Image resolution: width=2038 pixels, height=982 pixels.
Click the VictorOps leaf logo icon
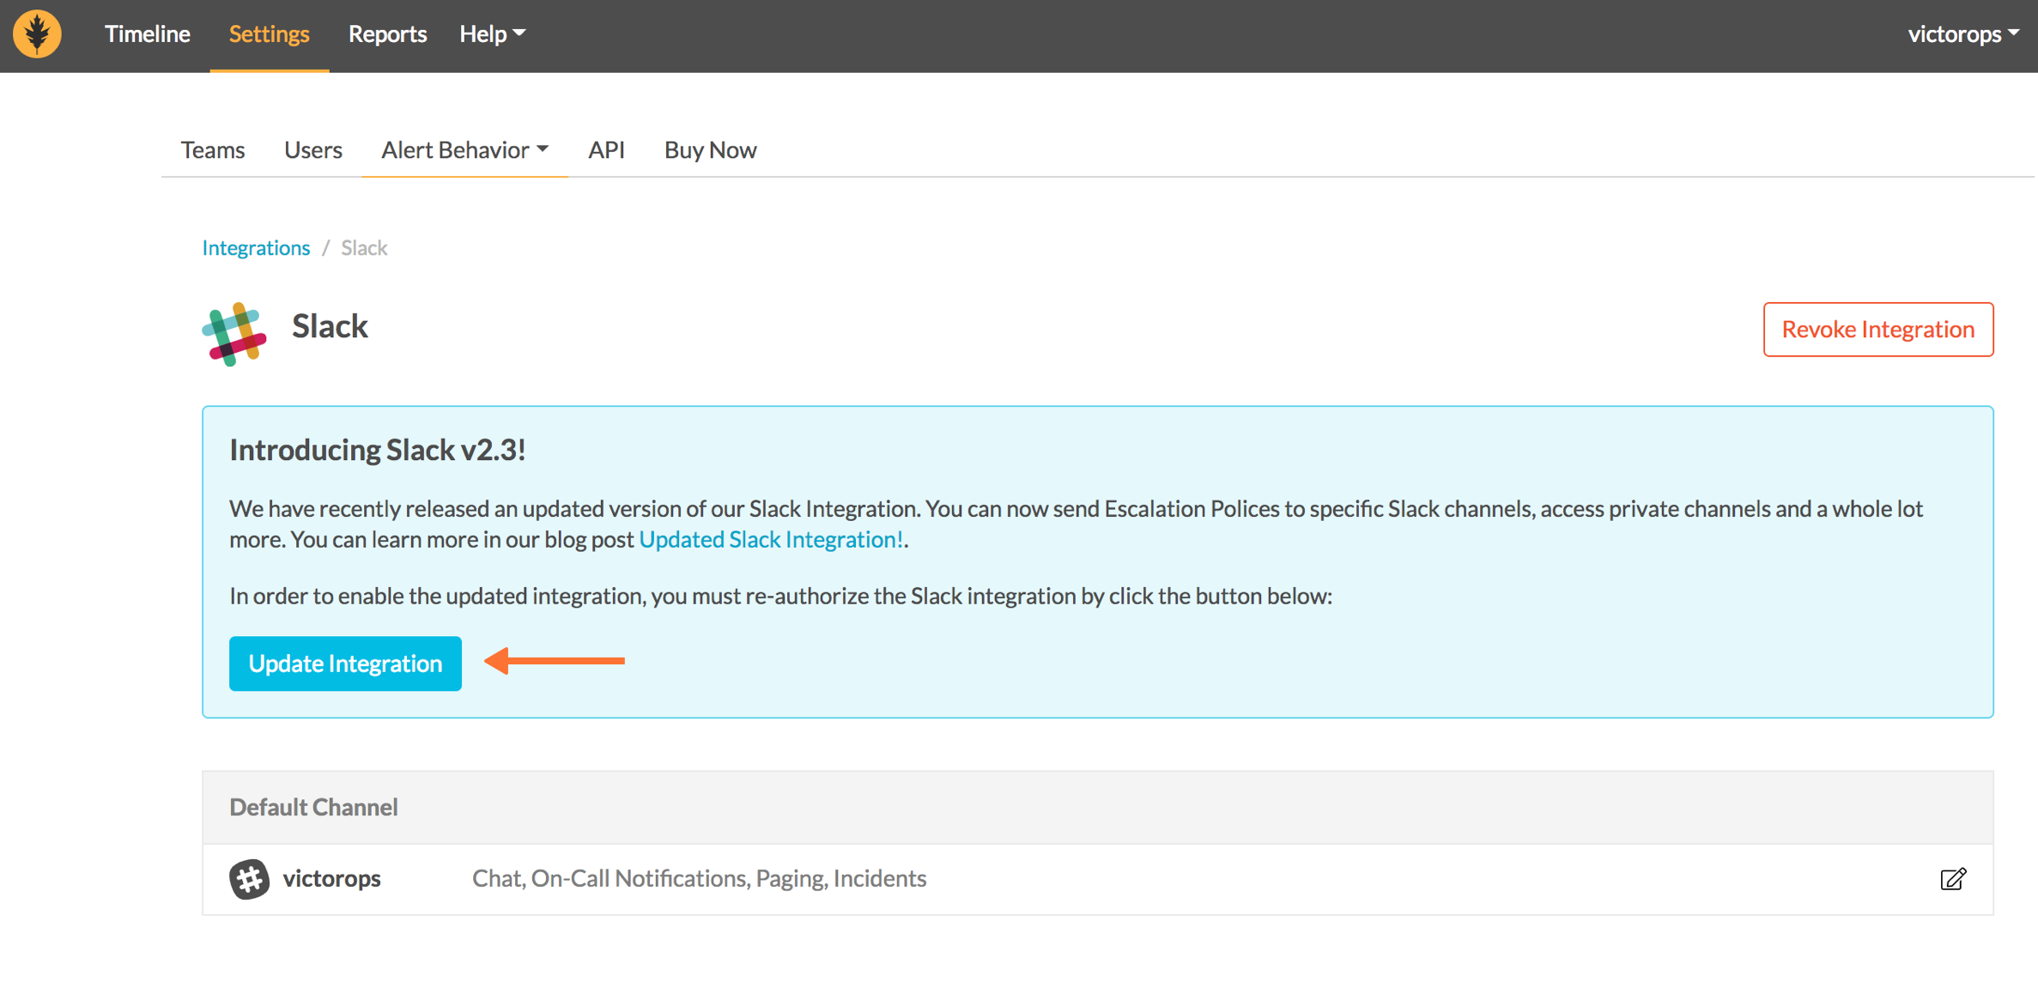tap(37, 34)
